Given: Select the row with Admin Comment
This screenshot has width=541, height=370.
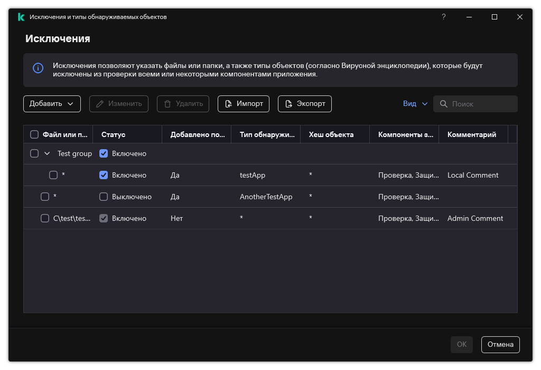Looking at the screenshot, I should click(475, 218).
